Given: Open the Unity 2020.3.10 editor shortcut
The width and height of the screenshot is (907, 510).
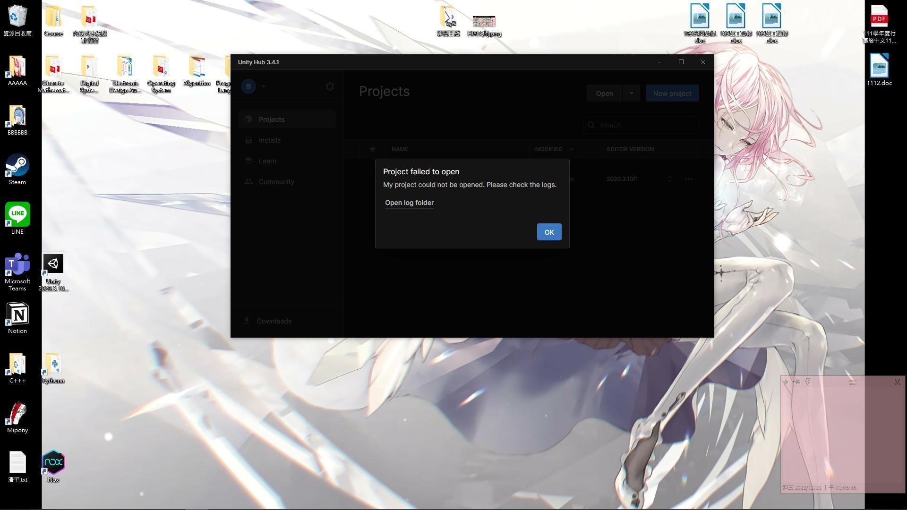Looking at the screenshot, I should tap(53, 265).
